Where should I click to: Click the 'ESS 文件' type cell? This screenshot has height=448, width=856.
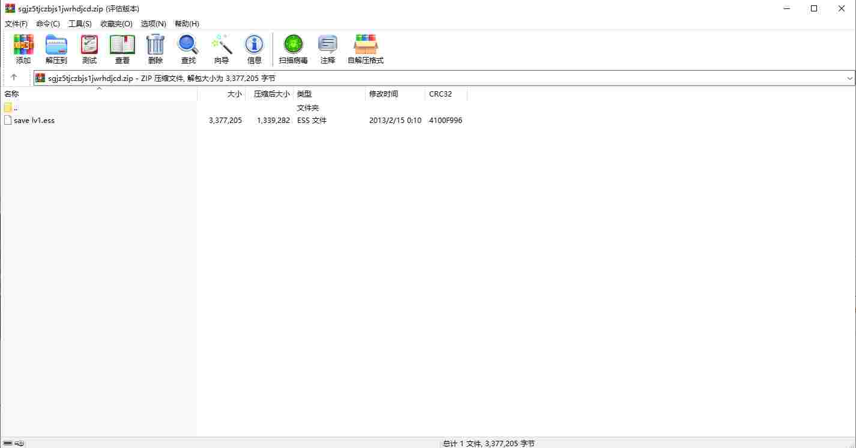coord(312,121)
